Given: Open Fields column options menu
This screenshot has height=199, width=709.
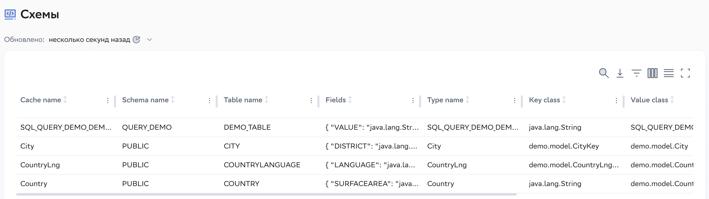Looking at the screenshot, I should [413, 101].
